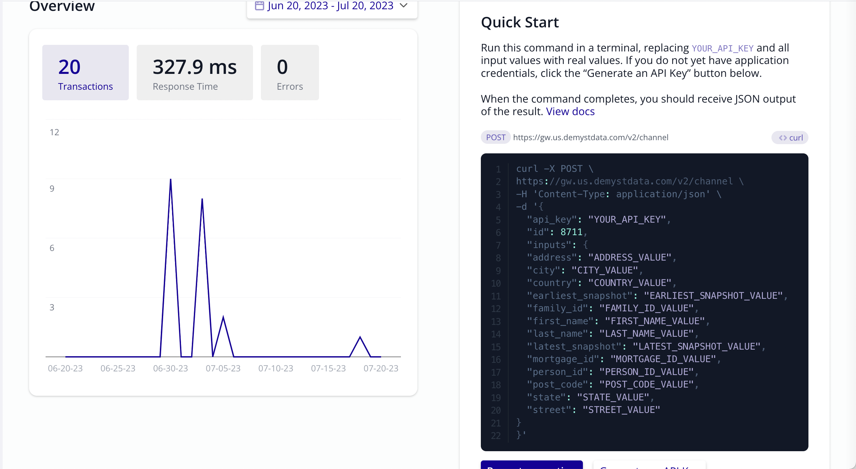Click the id value 8711 in code
856x469 pixels.
(x=571, y=232)
